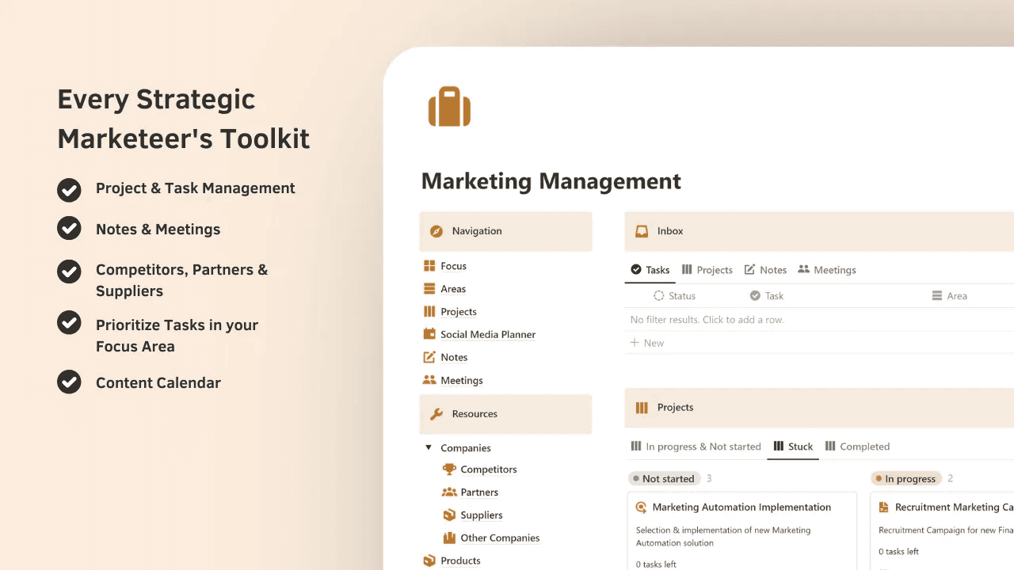Click the Products box icon
1014x570 pixels.
[x=429, y=560]
